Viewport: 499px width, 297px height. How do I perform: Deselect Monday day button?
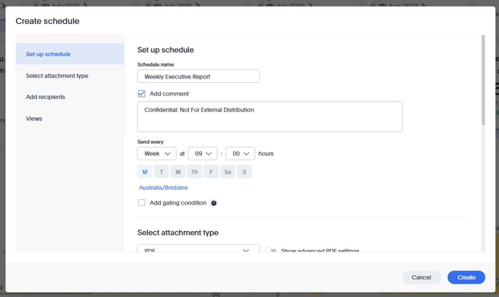coord(145,172)
